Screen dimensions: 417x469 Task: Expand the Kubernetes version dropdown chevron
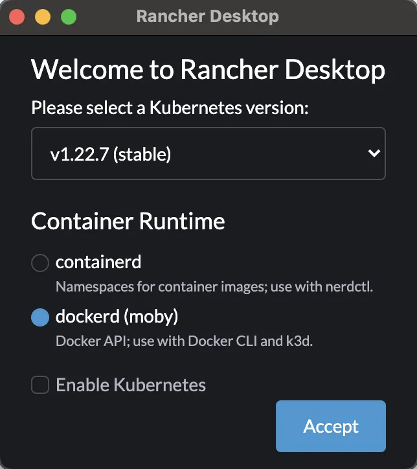pyautogui.click(x=373, y=154)
